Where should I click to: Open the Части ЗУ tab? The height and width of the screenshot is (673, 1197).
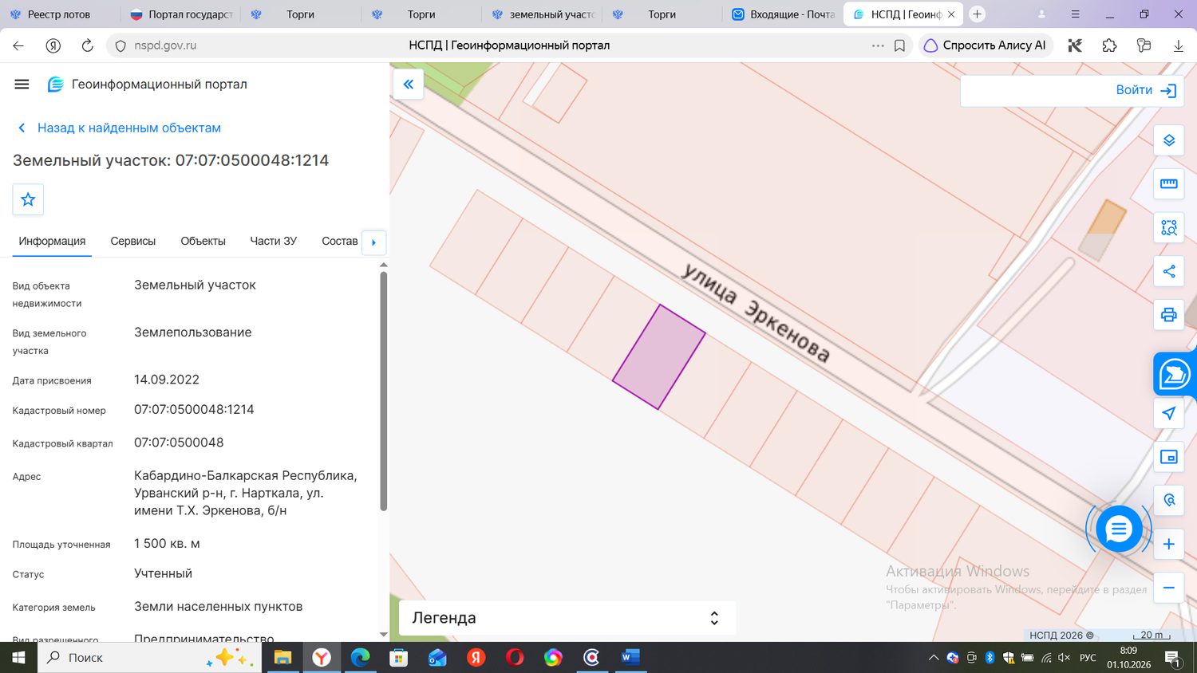coord(273,241)
